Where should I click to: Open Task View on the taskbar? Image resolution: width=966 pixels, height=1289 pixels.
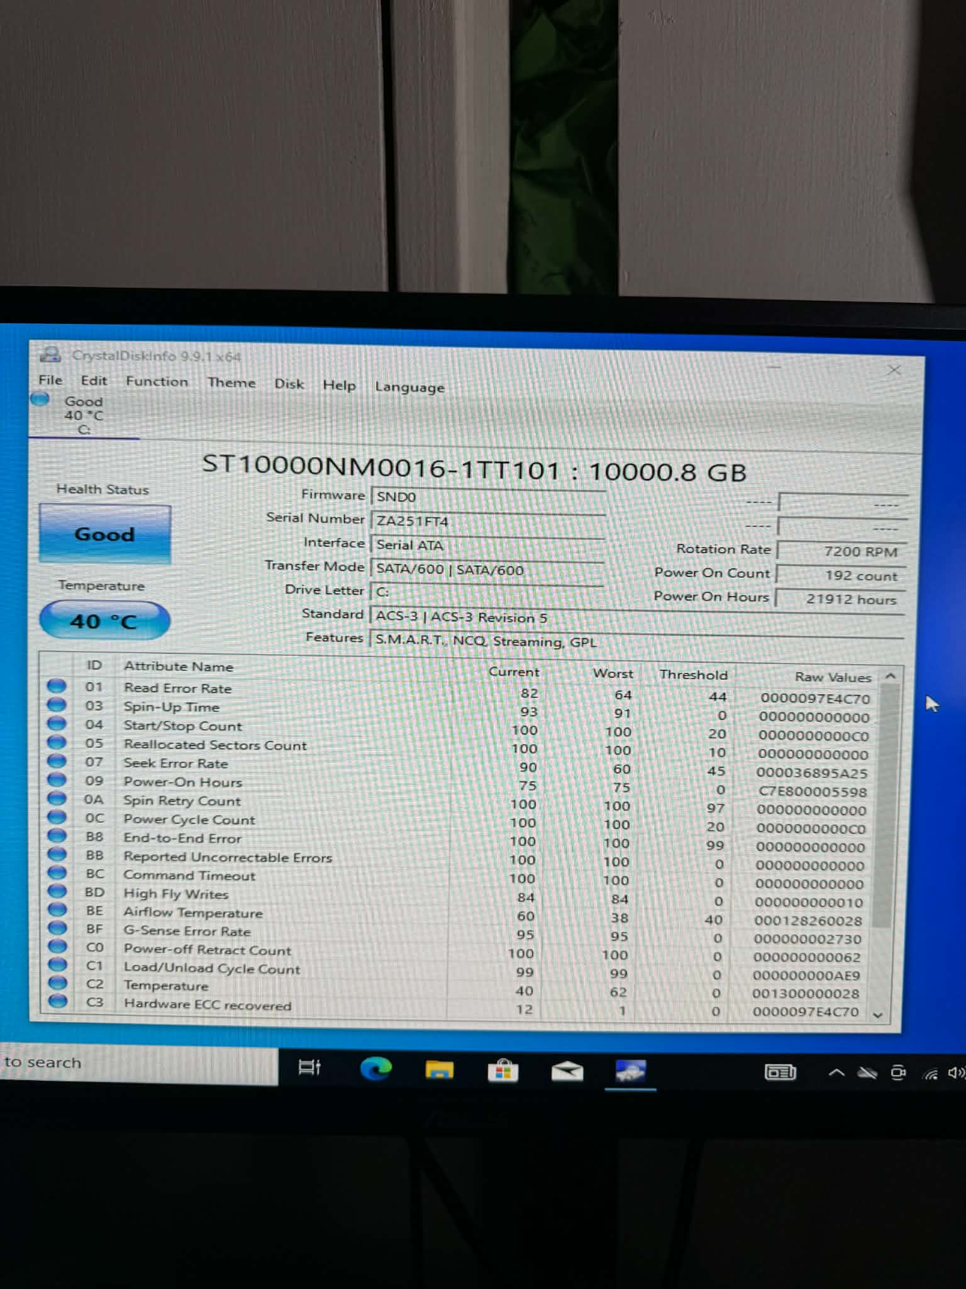309,1067
